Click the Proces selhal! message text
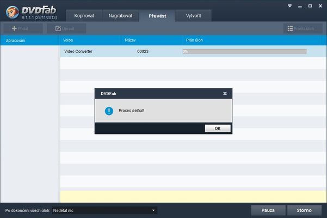Viewport: 327px width, 218px height. click(x=131, y=111)
